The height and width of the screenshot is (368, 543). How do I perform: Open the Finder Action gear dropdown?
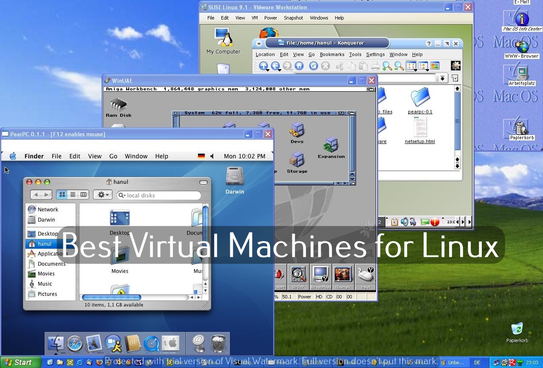103,194
